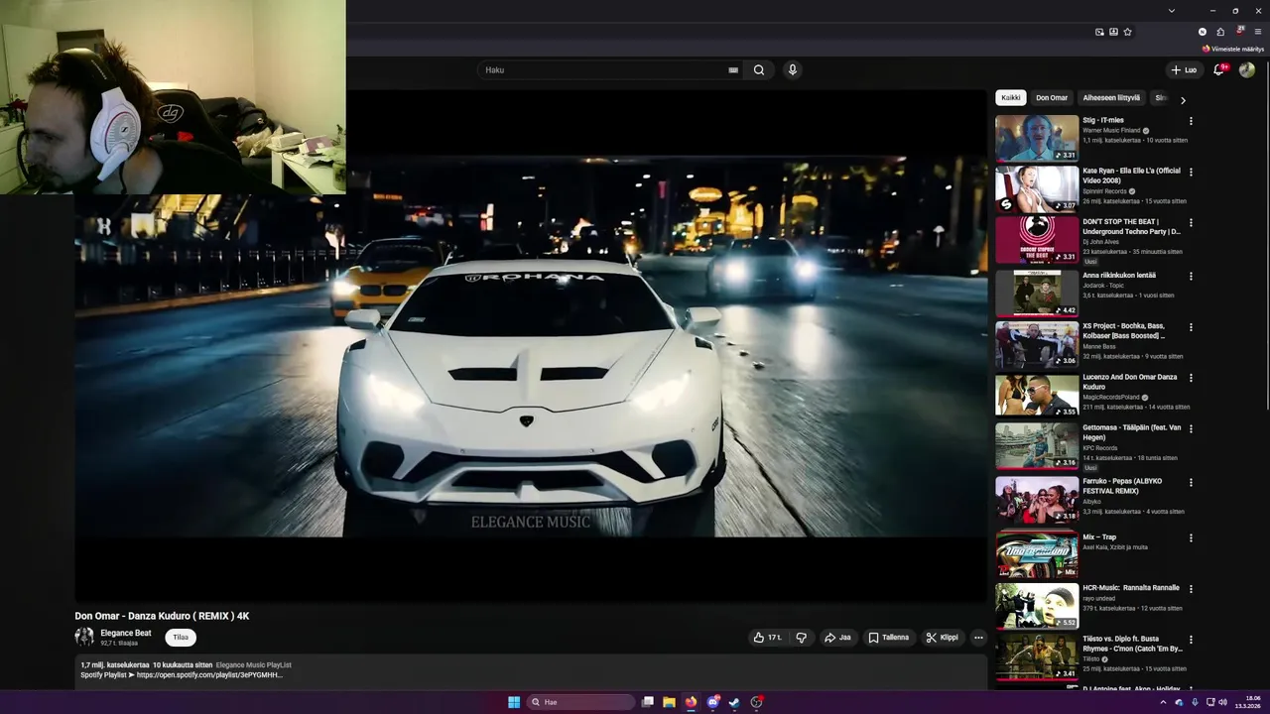Image resolution: width=1270 pixels, height=714 pixels.
Task: Click the Windows taskbar Hae search box
Action: coord(581,702)
